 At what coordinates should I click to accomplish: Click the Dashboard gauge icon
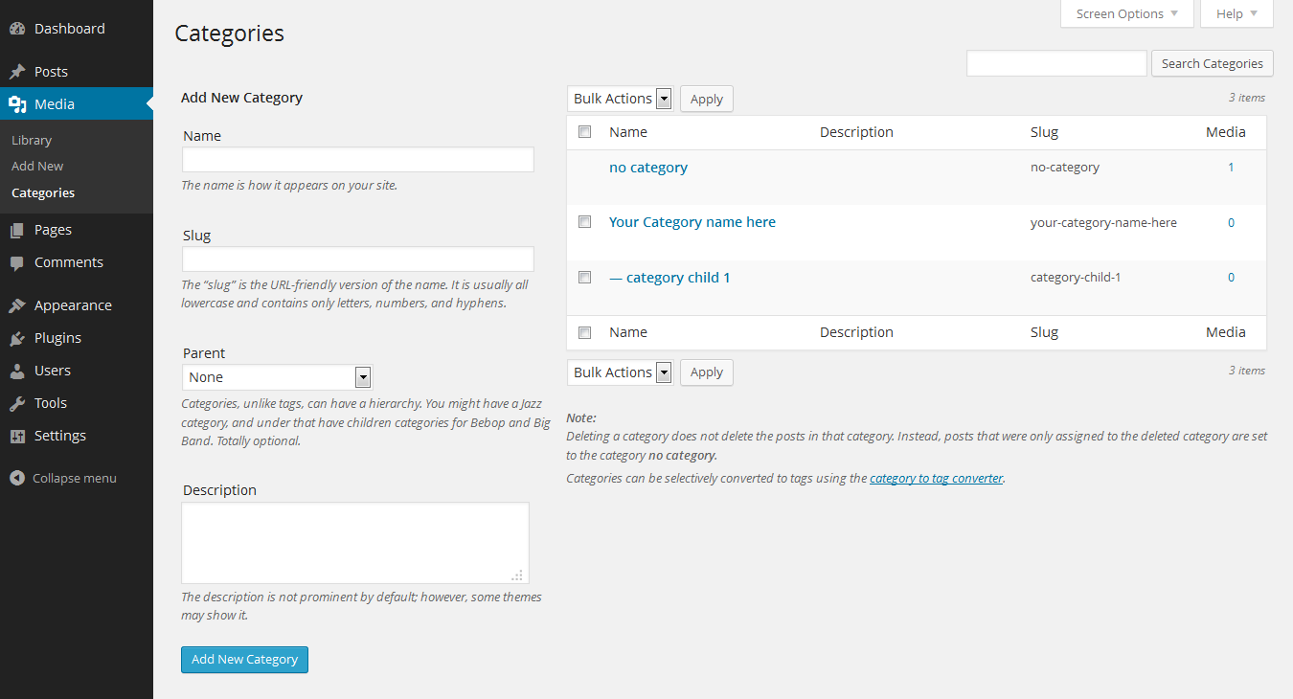[17, 29]
